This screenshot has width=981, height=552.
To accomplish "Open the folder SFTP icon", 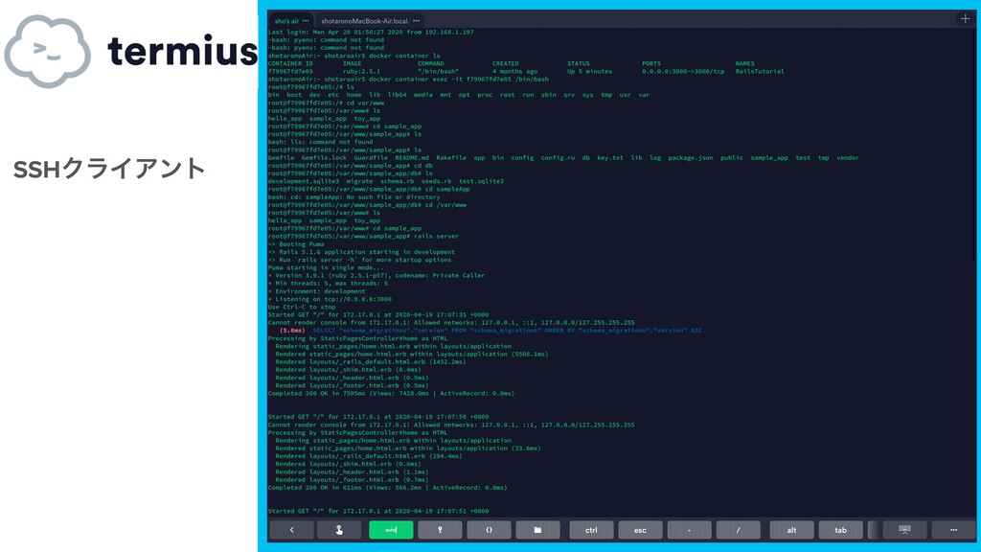I will 537,530.
